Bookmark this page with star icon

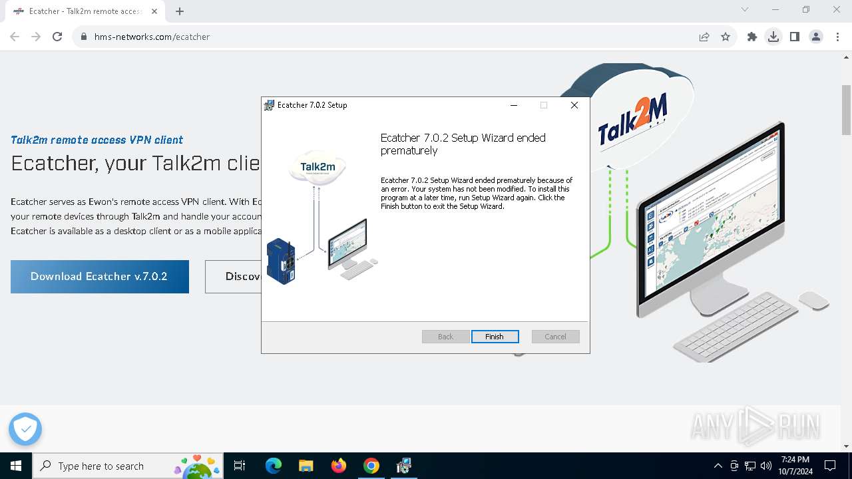pos(726,37)
